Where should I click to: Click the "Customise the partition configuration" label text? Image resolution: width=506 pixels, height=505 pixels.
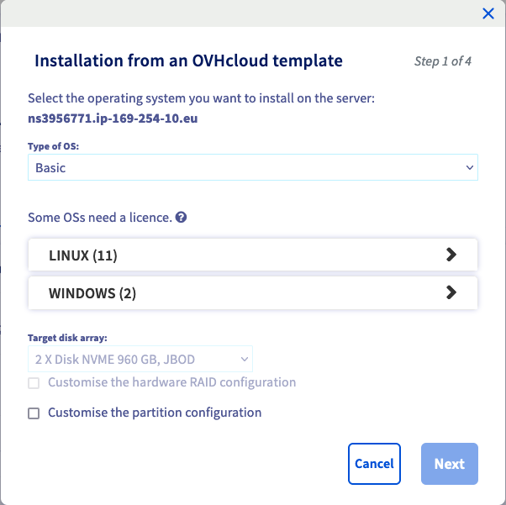[x=155, y=413]
